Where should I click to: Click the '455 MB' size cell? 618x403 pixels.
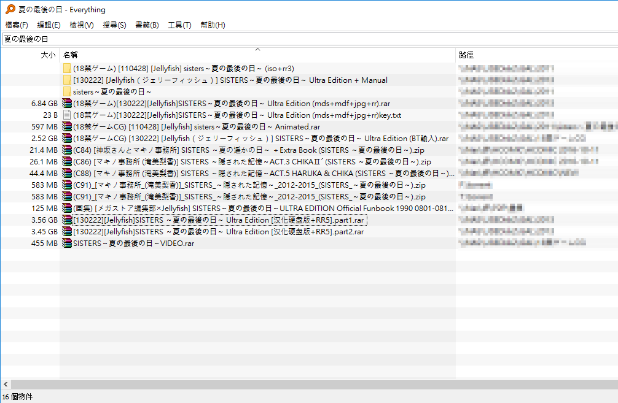coord(44,244)
